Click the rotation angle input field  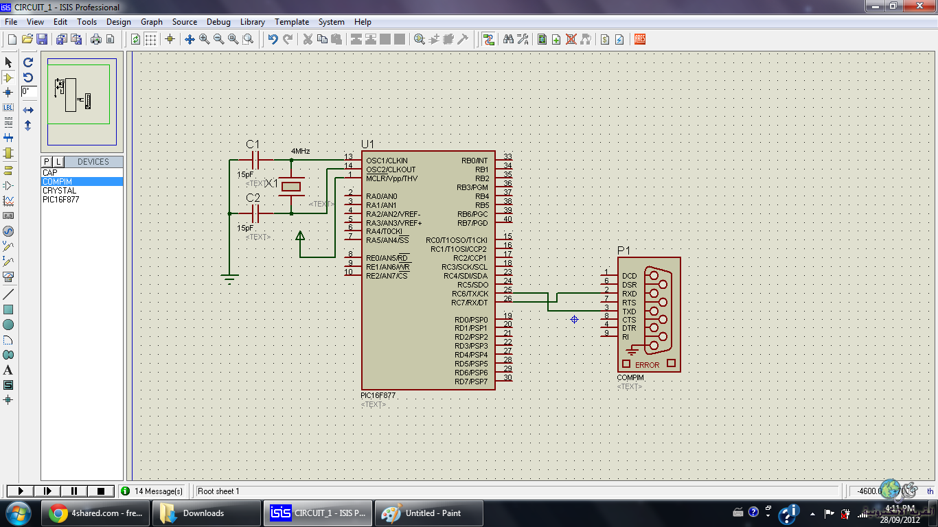pos(29,91)
